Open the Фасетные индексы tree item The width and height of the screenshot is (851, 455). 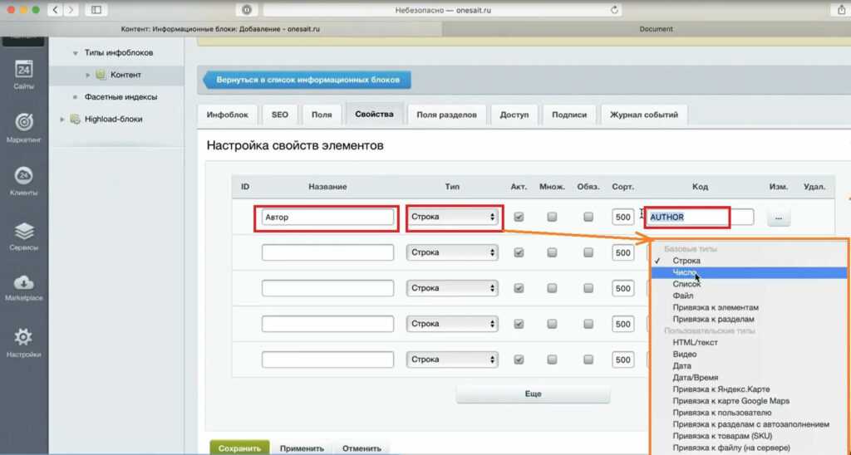tap(121, 97)
